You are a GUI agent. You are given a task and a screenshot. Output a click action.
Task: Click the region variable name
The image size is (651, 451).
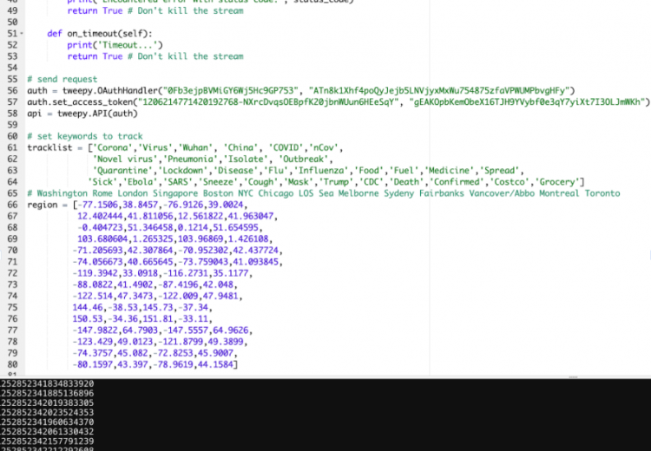click(x=43, y=204)
